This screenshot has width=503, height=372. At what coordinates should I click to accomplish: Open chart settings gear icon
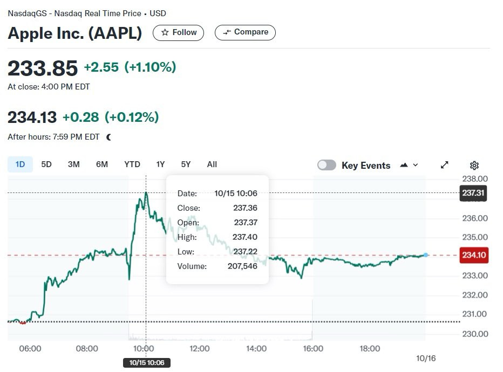[474, 166]
